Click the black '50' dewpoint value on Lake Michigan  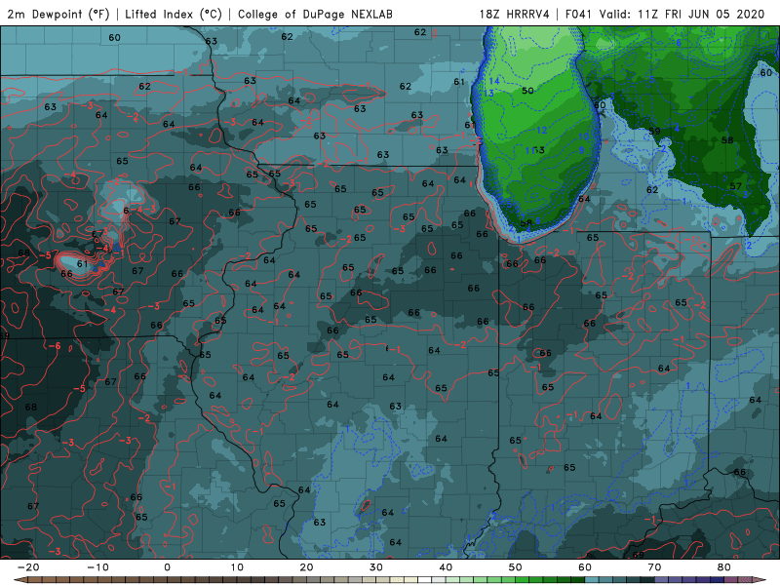tap(527, 91)
